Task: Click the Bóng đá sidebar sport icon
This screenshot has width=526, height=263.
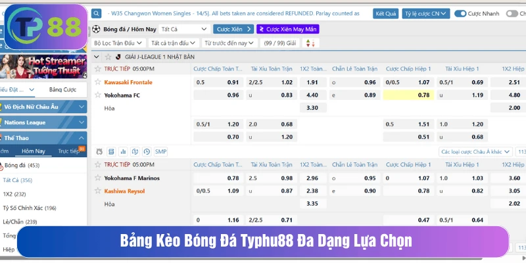Action: (1, 166)
